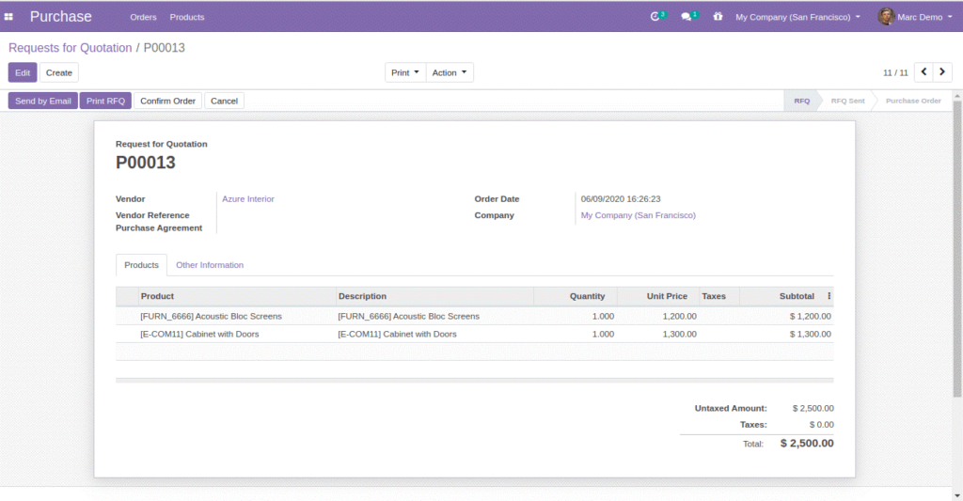Click Send by Email button

click(43, 101)
